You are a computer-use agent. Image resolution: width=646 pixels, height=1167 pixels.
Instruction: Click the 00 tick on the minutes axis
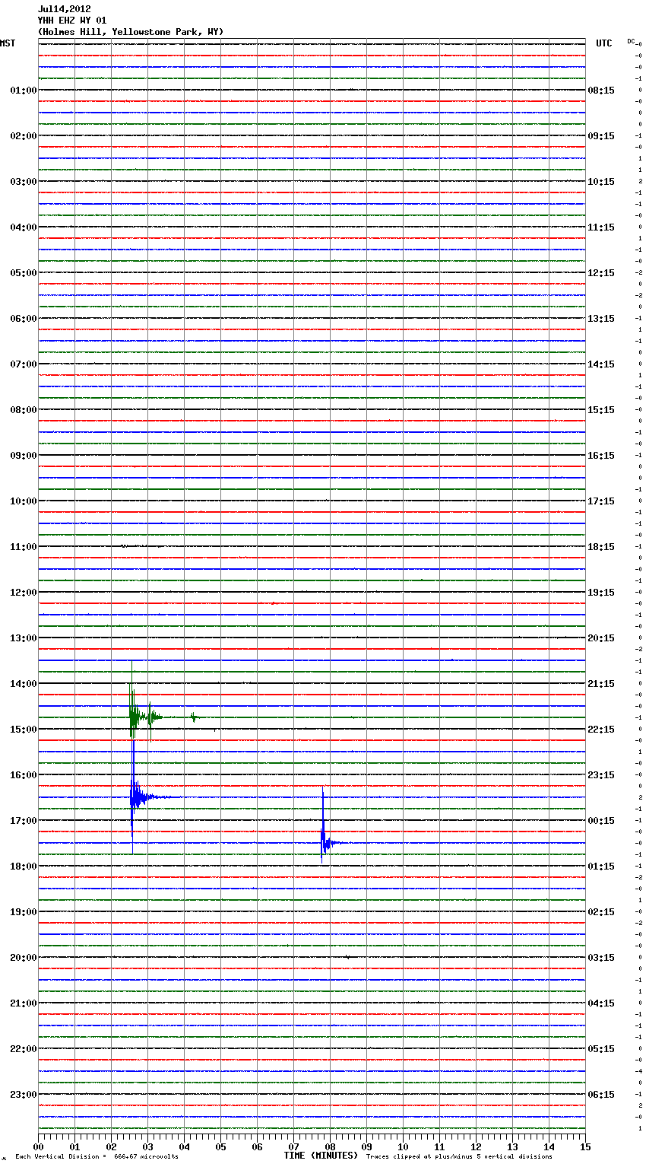click(38, 1146)
